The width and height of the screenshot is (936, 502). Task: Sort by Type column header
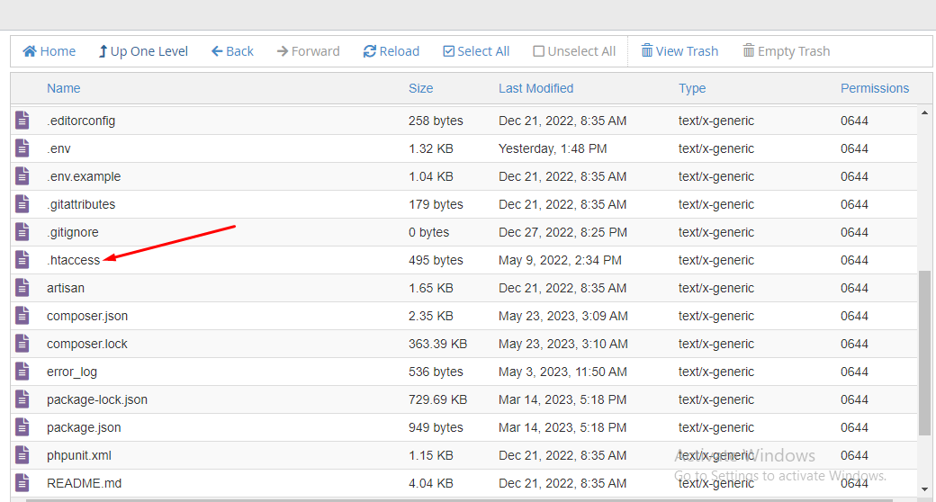692,88
